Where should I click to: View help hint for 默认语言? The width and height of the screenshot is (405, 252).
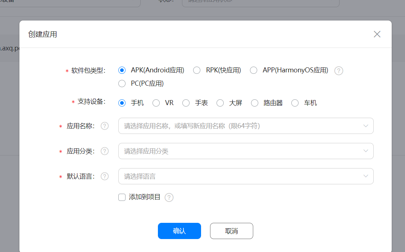coord(105,176)
